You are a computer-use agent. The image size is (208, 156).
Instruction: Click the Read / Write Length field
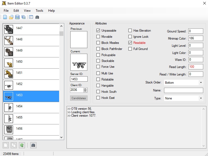point(196,74)
